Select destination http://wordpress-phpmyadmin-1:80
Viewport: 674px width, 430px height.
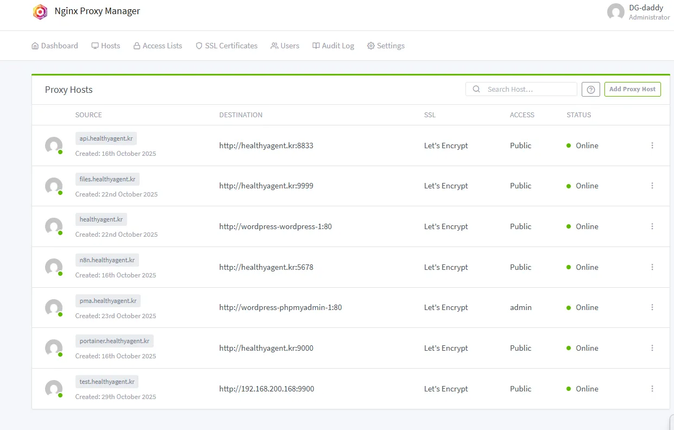click(281, 307)
